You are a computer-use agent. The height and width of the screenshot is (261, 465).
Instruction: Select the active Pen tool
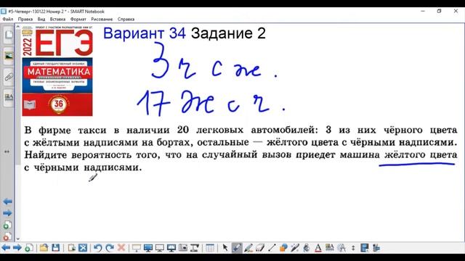pyautogui.click(x=237, y=248)
